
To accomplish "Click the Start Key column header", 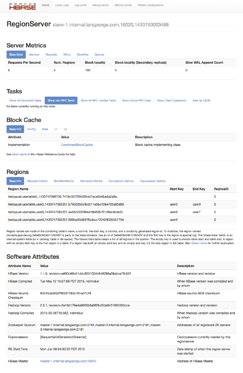I will pyautogui.click(x=177, y=189).
